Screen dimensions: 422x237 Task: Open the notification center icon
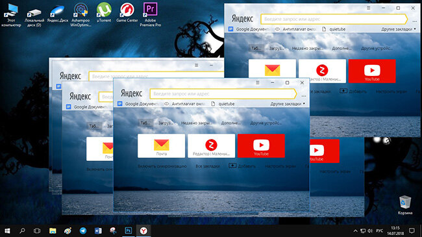pos(412,231)
